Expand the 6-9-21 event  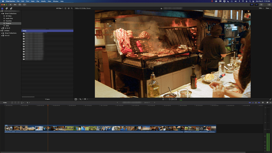pyautogui.click(x=2, y=35)
